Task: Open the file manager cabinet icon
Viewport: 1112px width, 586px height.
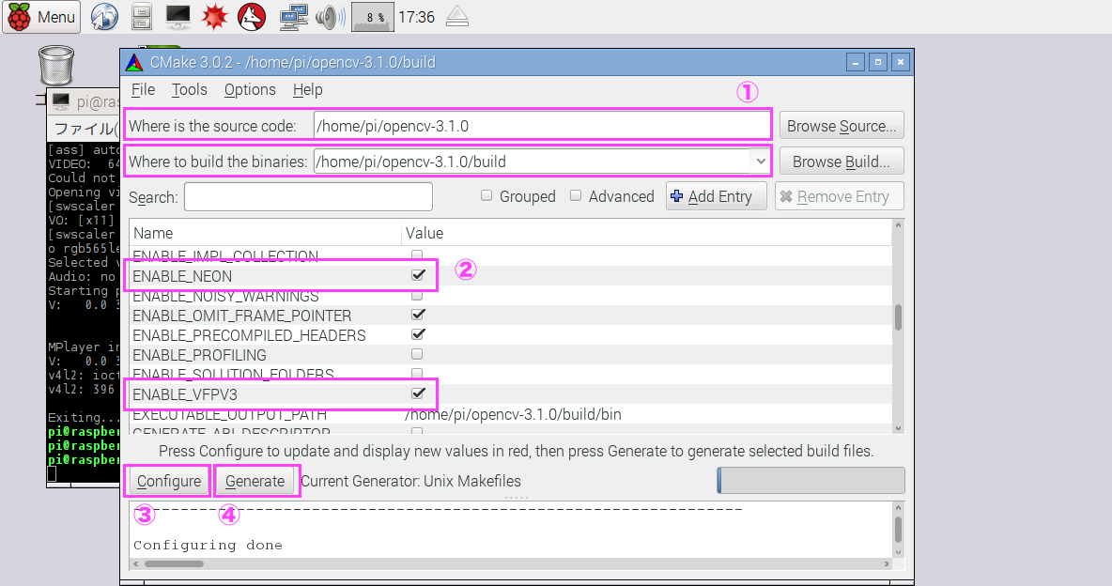Action: pos(141,17)
